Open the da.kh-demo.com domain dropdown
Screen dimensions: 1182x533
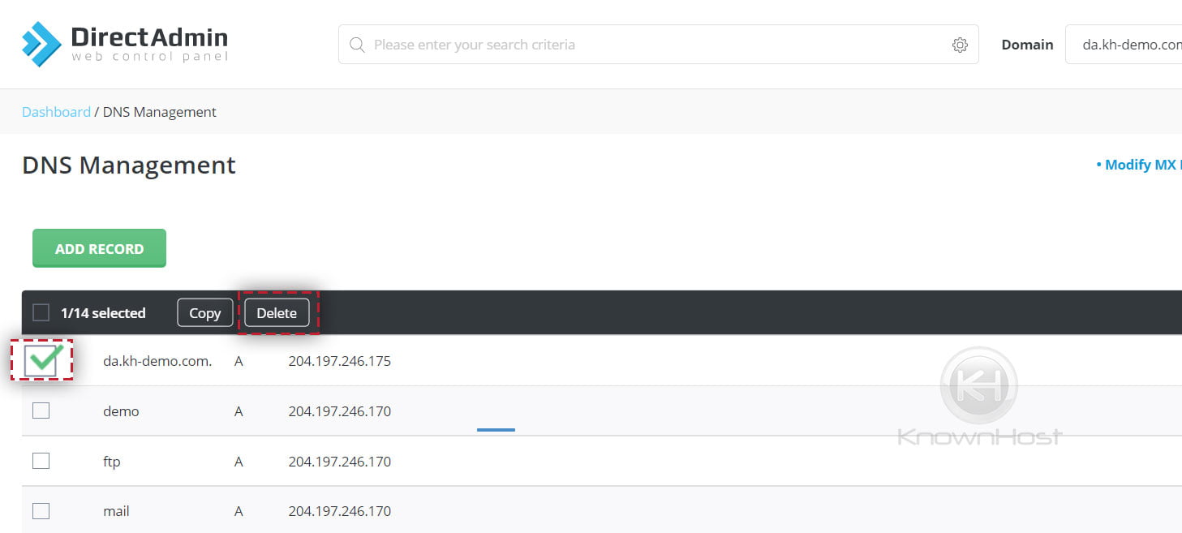(1136, 45)
